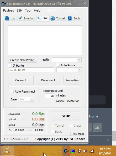This screenshot has height=156, width=116.
Task: Click the network monitor tray icon
Action: click(x=73, y=151)
